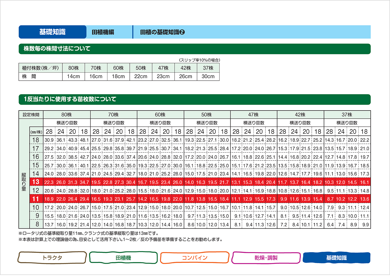Select the 18cm cell
The height and width of the screenshot is (276, 390).
tap(118, 76)
